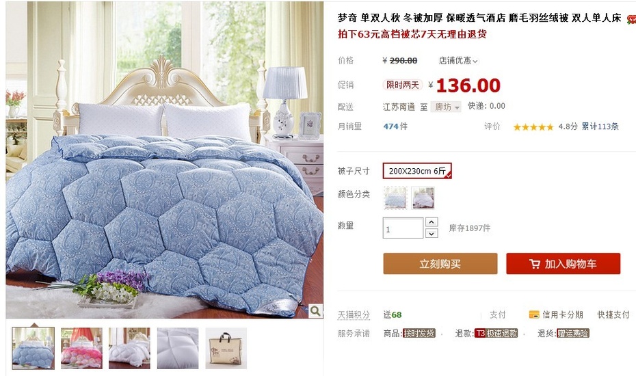Click the shopping cart icon in red button
636x376 pixels.
point(535,264)
